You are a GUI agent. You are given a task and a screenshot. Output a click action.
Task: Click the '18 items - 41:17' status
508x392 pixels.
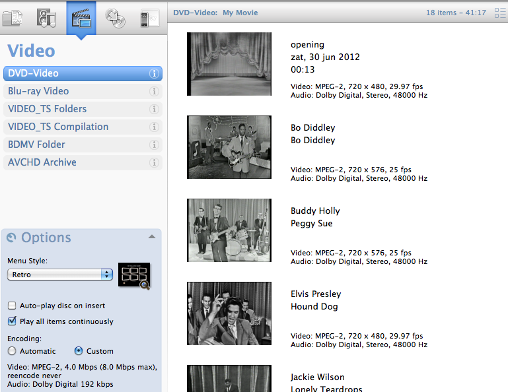pos(456,13)
